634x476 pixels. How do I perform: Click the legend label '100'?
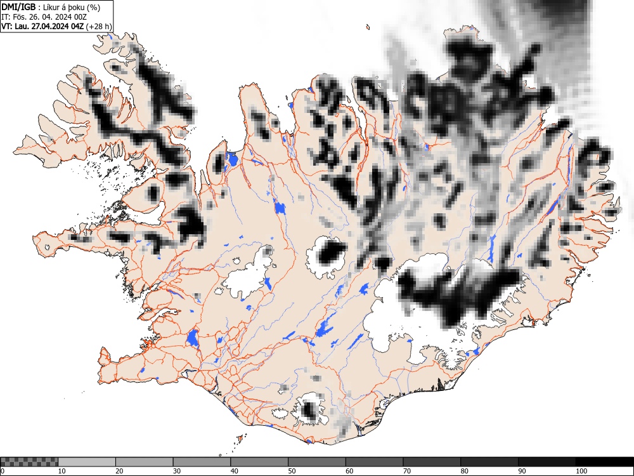click(x=581, y=471)
